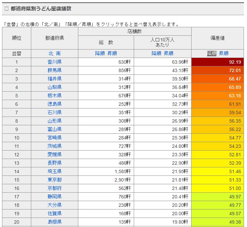Image resolution: width=247 pixels, height=227 pixels.
Task: Sort 総数 column by 昇順
Action: pyautogui.click(x=112, y=54)
